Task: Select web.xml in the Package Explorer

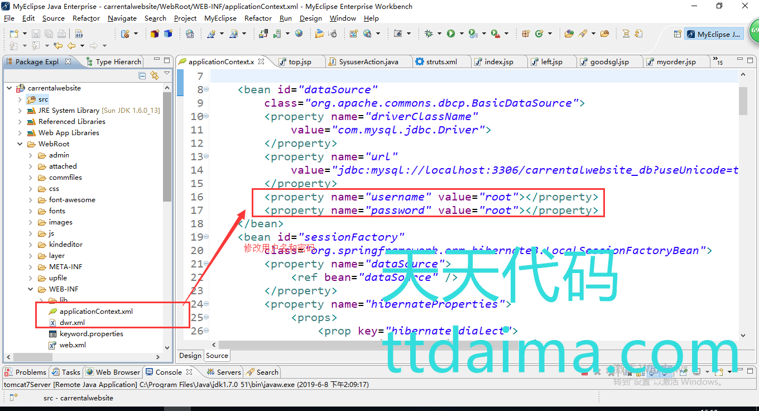Action: pyautogui.click(x=73, y=345)
